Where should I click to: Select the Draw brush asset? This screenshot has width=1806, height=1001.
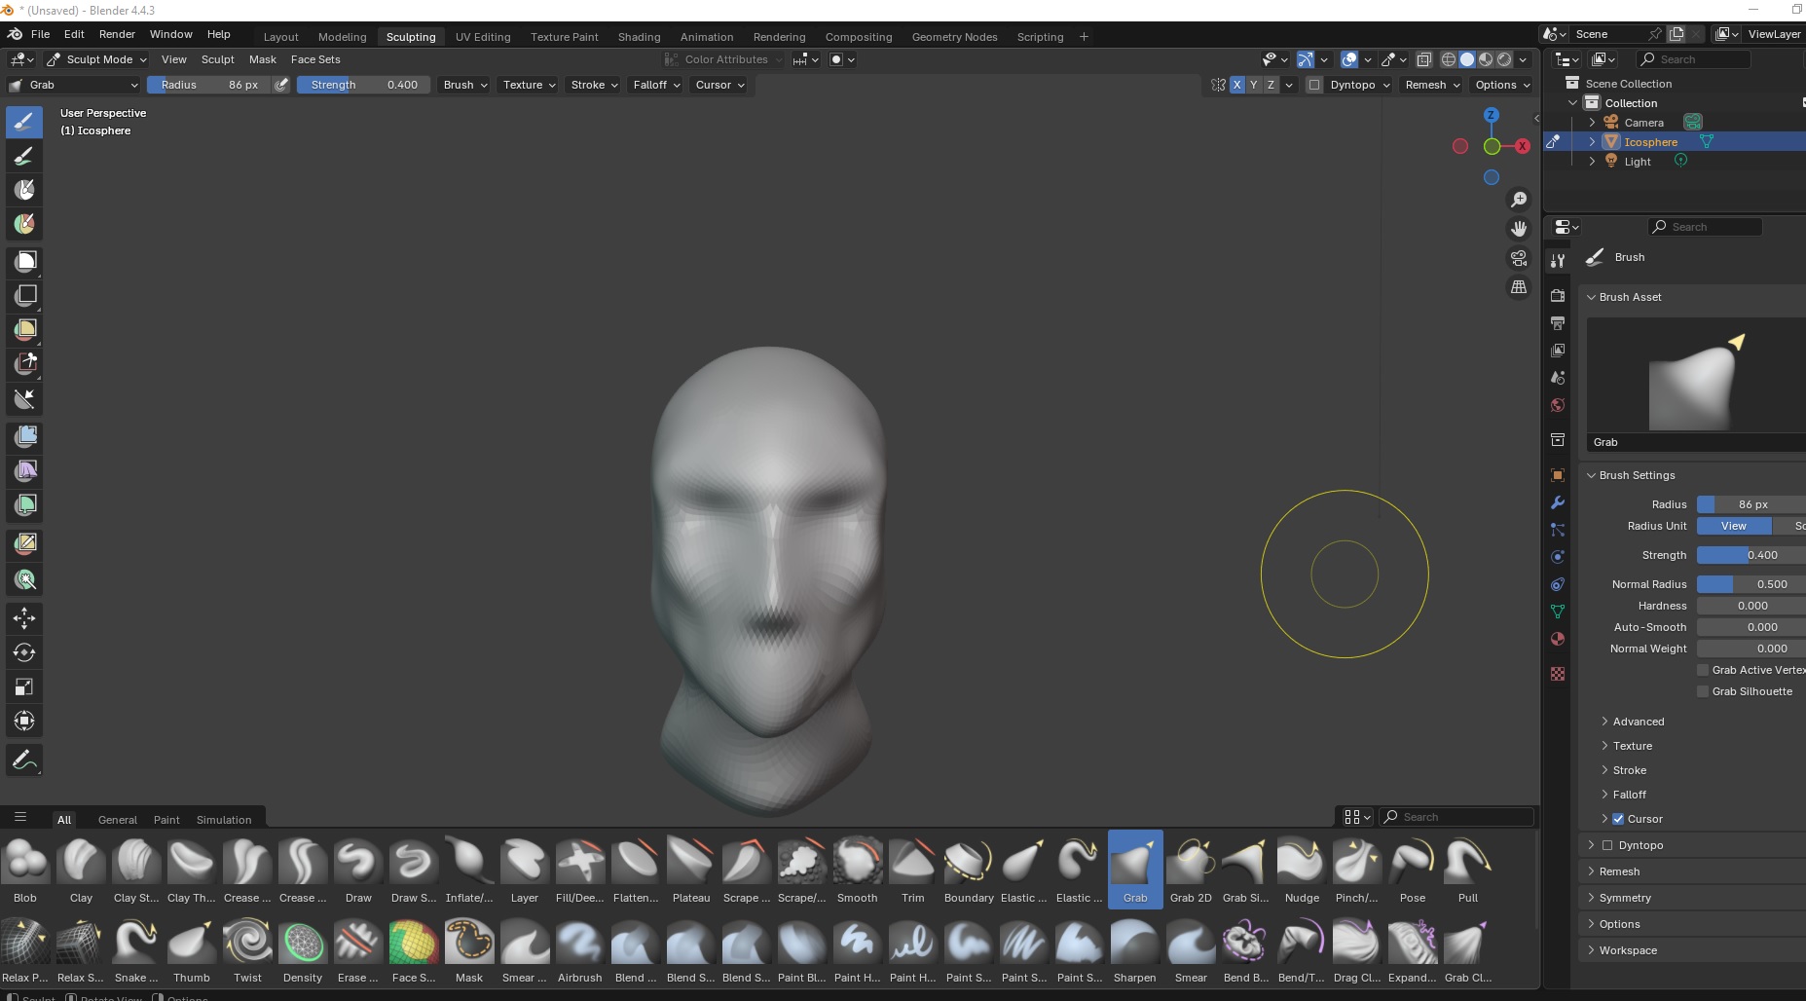point(358,870)
